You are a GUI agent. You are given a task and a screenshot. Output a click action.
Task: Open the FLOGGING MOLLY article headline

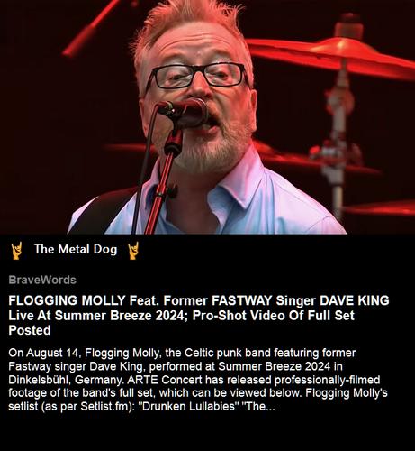(x=199, y=315)
